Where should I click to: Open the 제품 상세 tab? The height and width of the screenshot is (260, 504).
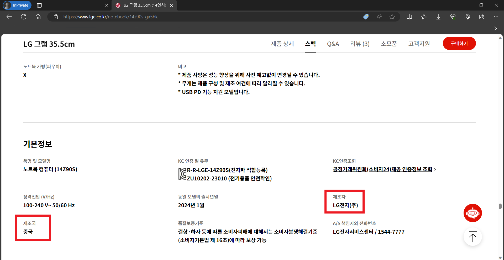(x=282, y=44)
